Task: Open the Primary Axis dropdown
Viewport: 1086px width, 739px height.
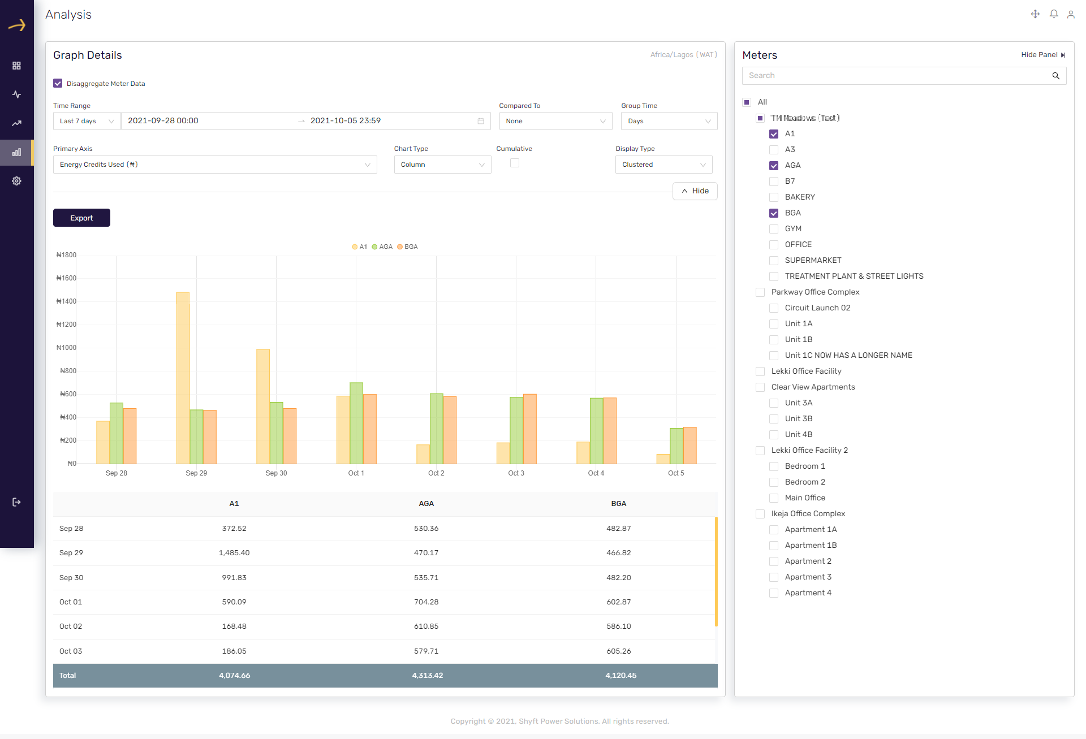Action: click(x=215, y=165)
